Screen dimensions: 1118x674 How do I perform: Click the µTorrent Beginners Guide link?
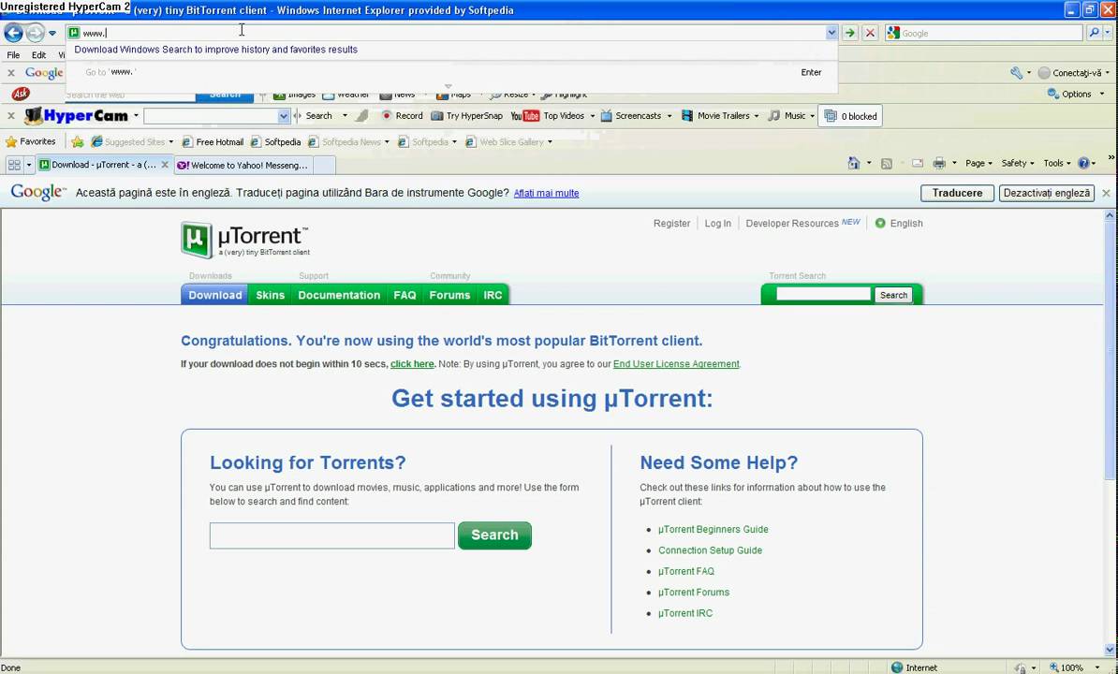713,529
